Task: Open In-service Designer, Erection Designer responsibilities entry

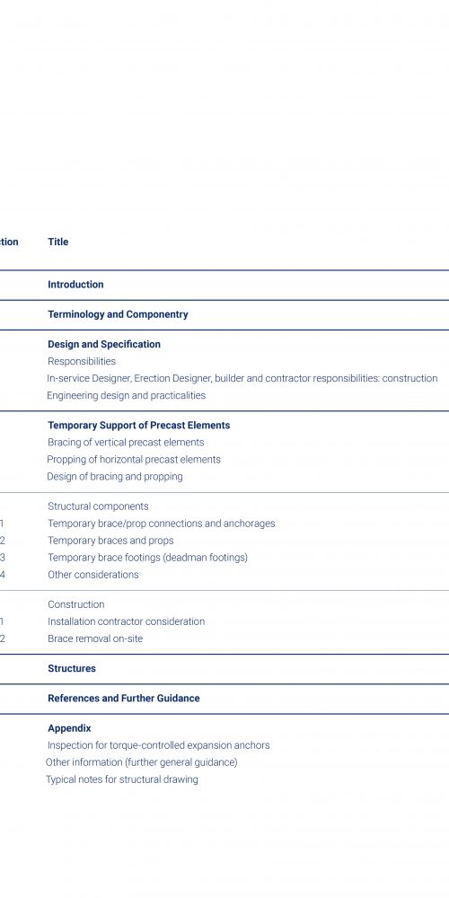Action: coord(242,379)
